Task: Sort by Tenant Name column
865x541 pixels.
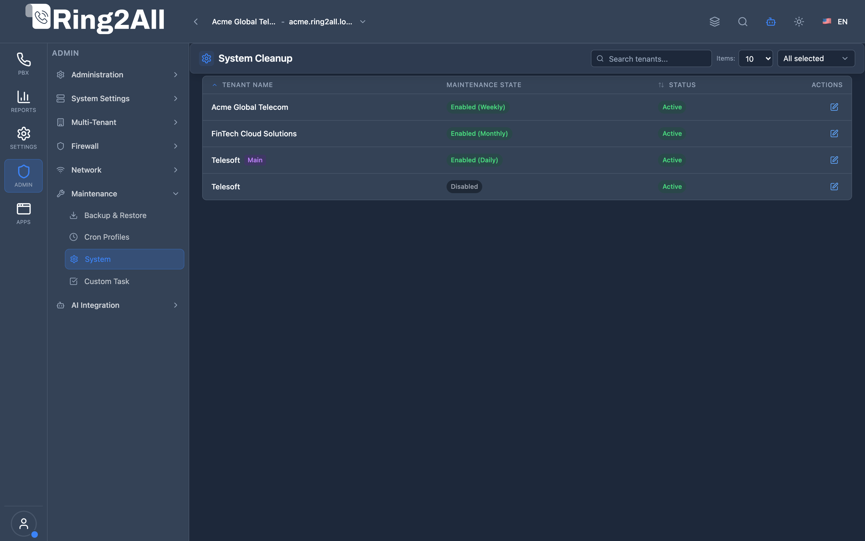Action: 243,85
